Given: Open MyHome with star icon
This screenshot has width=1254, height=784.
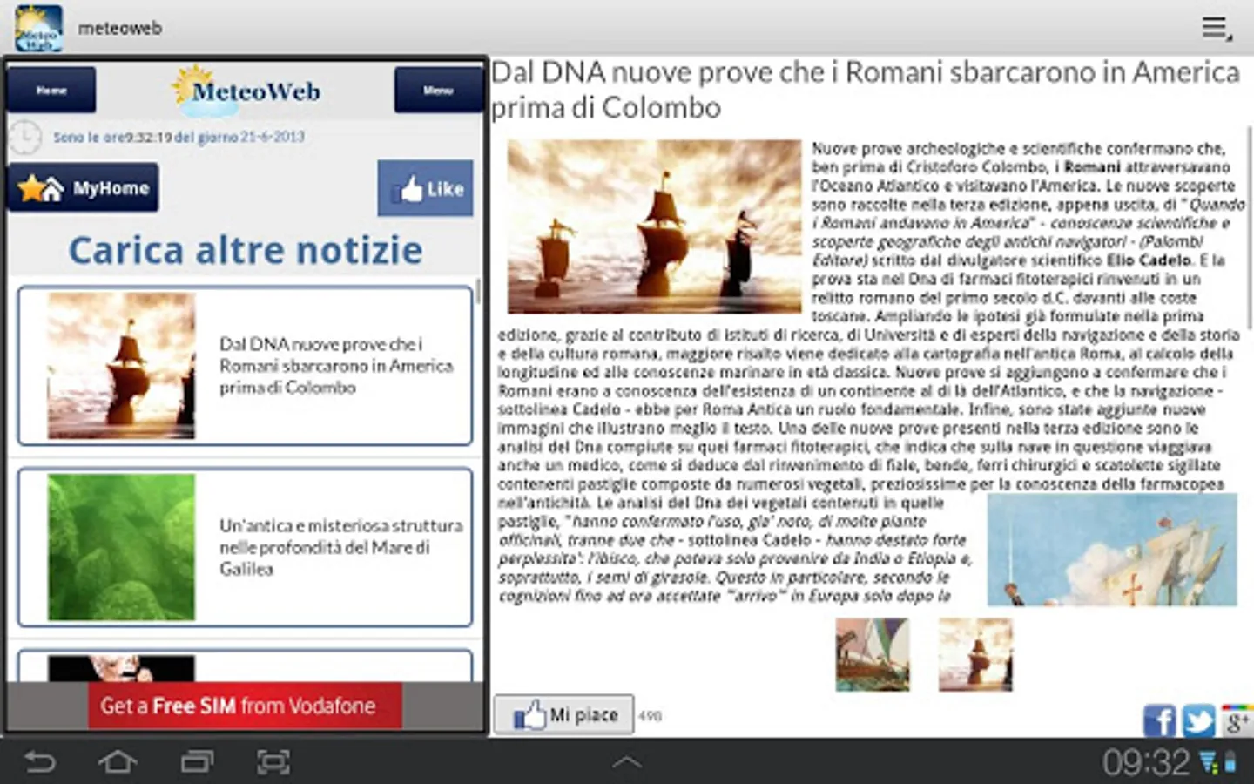Looking at the screenshot, I should pyautogui.click(x=84, y=187).
